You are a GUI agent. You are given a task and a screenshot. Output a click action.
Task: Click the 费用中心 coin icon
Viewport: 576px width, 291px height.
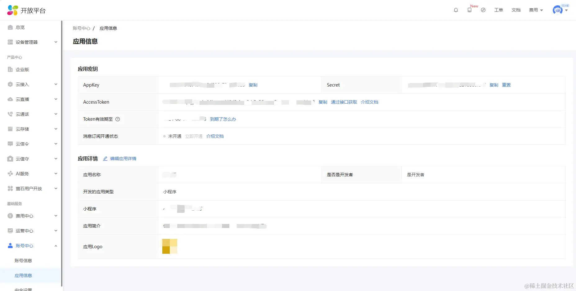[x=10, y=216]
